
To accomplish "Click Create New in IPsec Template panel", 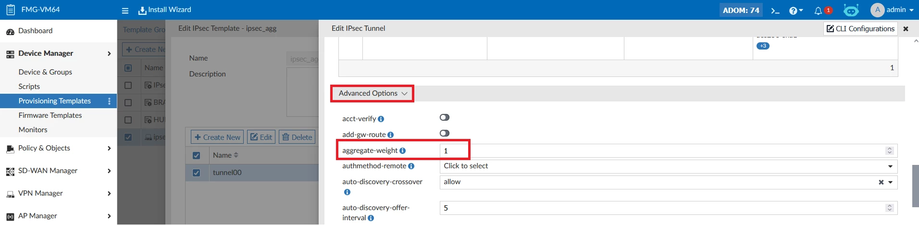I will coord(217,137).
